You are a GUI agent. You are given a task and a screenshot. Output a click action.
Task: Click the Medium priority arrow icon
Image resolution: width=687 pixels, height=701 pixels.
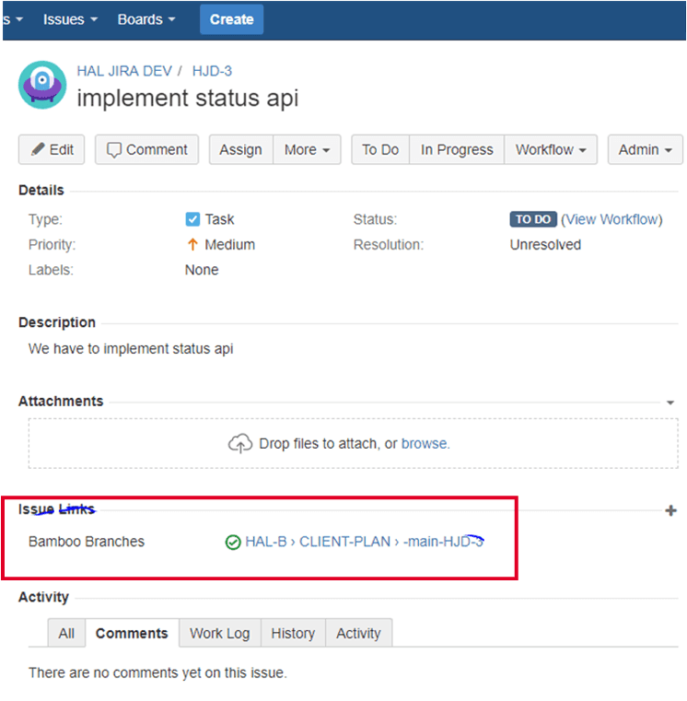tap(192, 244)
